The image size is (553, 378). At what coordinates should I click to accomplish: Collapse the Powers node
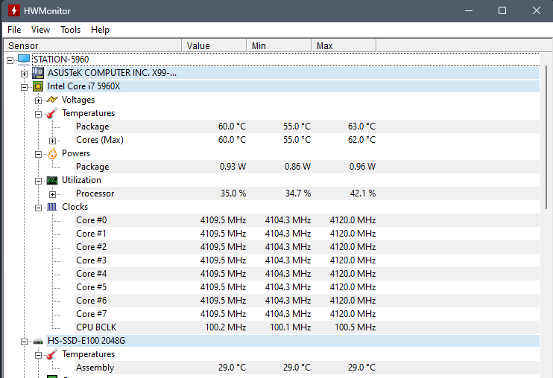38,154
